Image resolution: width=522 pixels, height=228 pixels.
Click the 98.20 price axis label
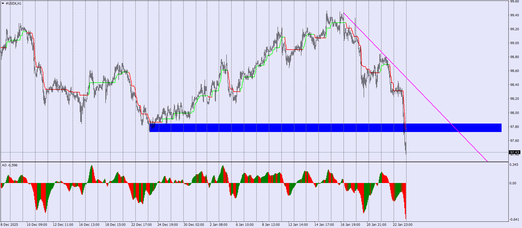tap(514, 98)
